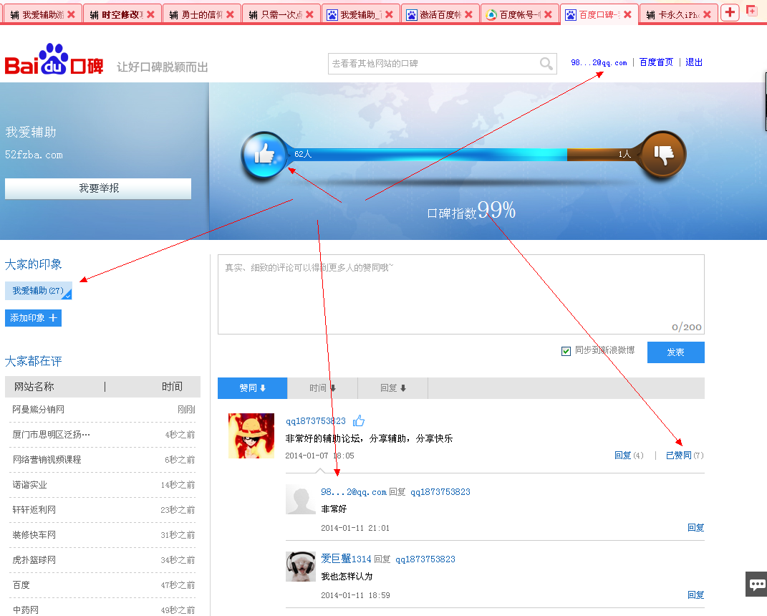Click the blue approval portion of vote bar
This screenshot has width=767, height=616.
[428, 155]
